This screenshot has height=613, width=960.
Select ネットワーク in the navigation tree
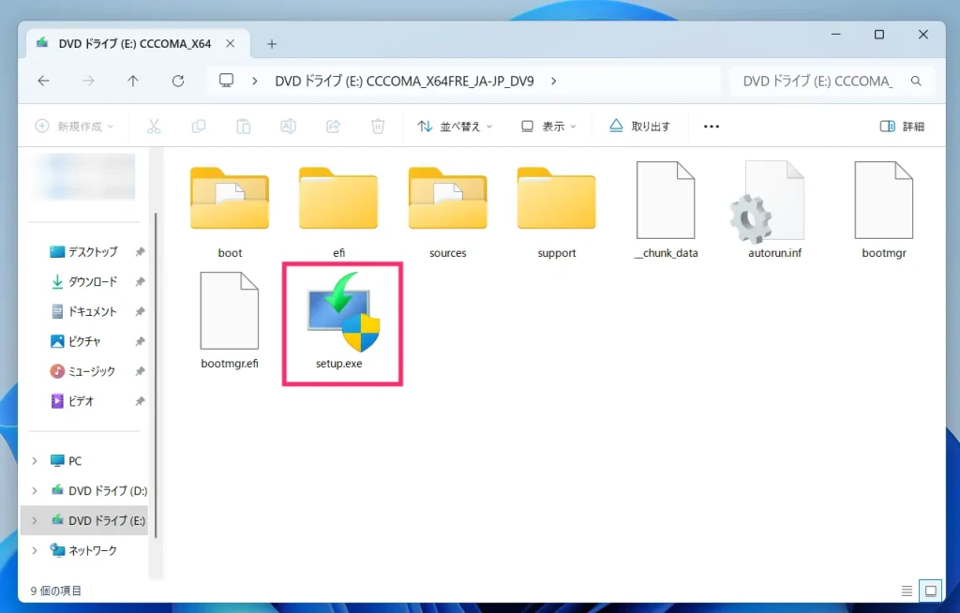92,550
